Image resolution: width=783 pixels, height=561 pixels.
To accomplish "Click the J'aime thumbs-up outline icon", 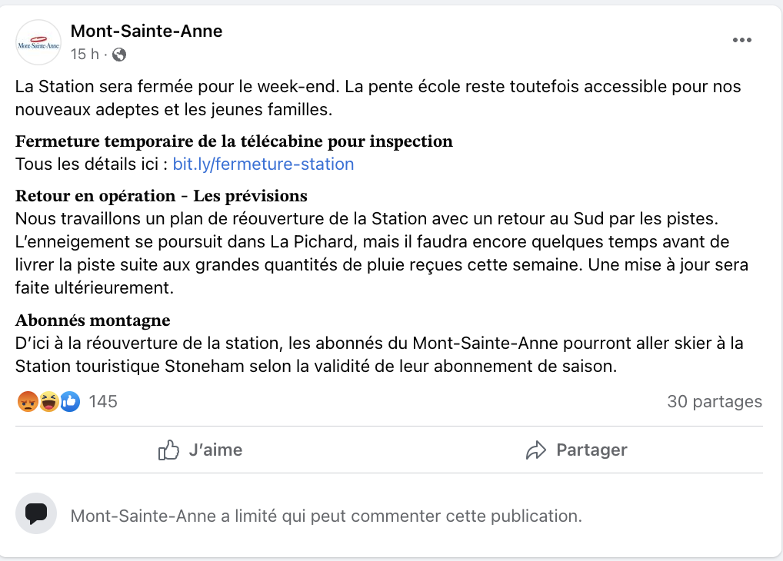I will [168, 450].
